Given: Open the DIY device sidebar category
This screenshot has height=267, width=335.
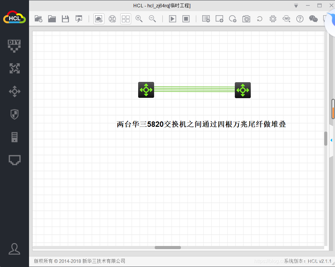Looking at the screenshot, I should [14, 46].
